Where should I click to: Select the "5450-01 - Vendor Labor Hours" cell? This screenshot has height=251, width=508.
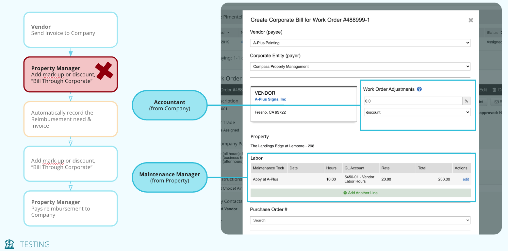click(359, 179)
